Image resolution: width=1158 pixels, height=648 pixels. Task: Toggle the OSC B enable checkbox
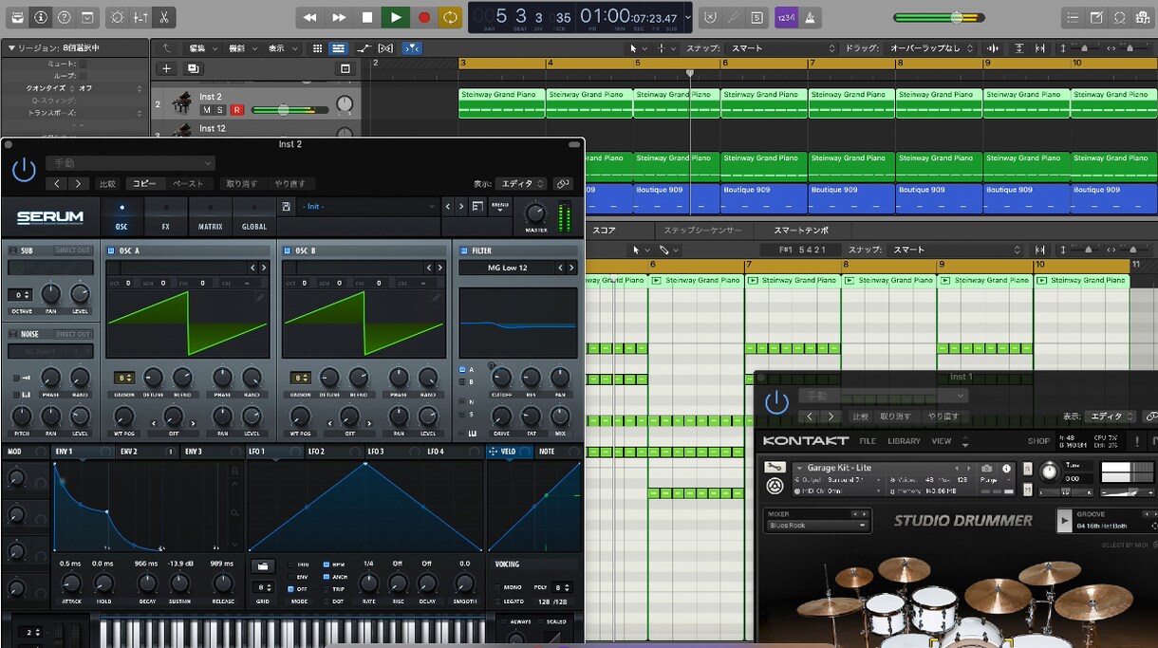288,250
